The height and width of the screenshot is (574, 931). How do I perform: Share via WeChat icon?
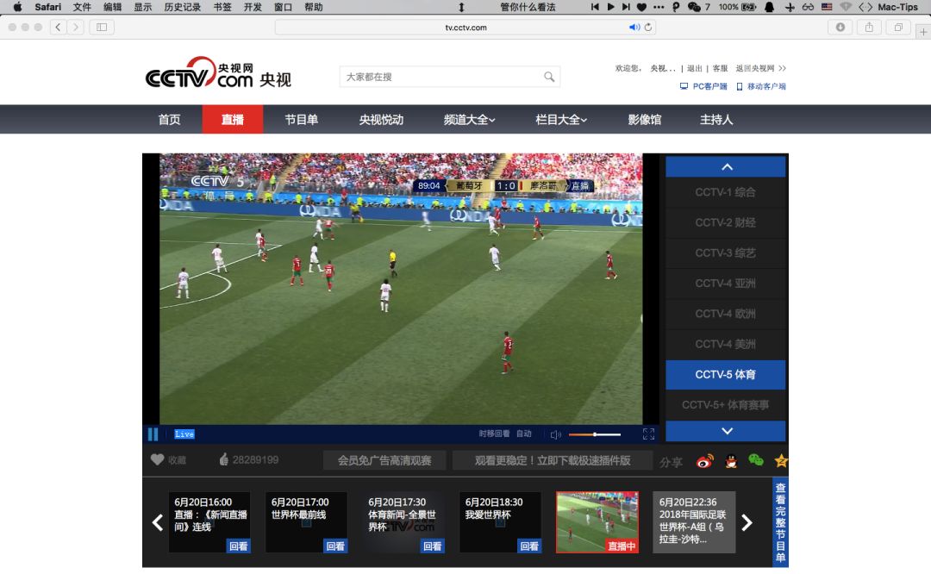coord(756,460)
